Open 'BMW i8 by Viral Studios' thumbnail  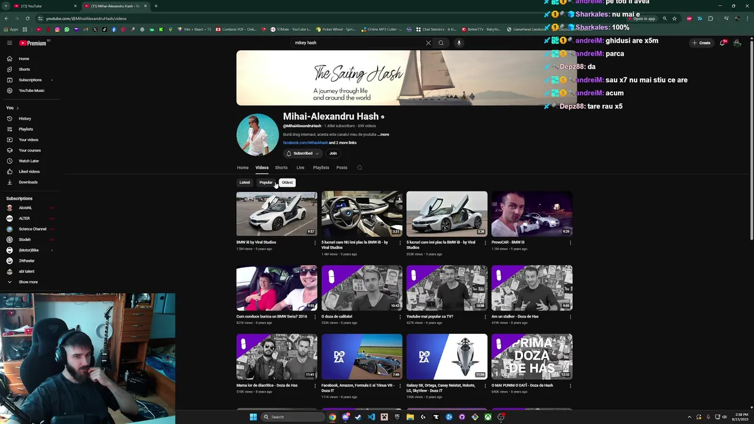276,213
